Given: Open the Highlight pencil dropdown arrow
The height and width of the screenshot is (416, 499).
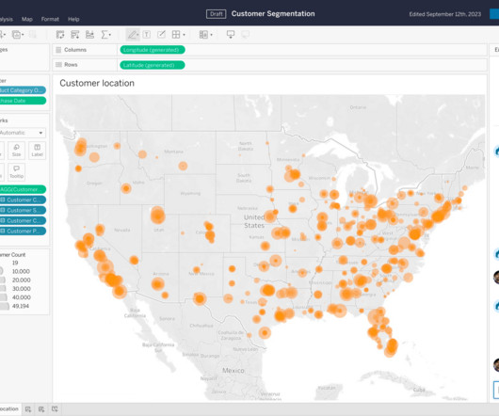Looking at the screenshot, I should (137, 35).
